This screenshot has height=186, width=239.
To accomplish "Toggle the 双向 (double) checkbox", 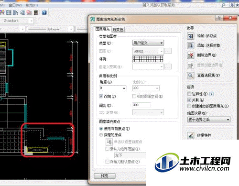I will [101, 96].
